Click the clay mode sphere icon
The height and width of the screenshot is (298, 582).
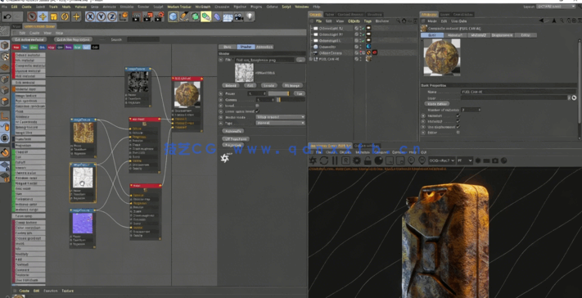tap(379, 160)
